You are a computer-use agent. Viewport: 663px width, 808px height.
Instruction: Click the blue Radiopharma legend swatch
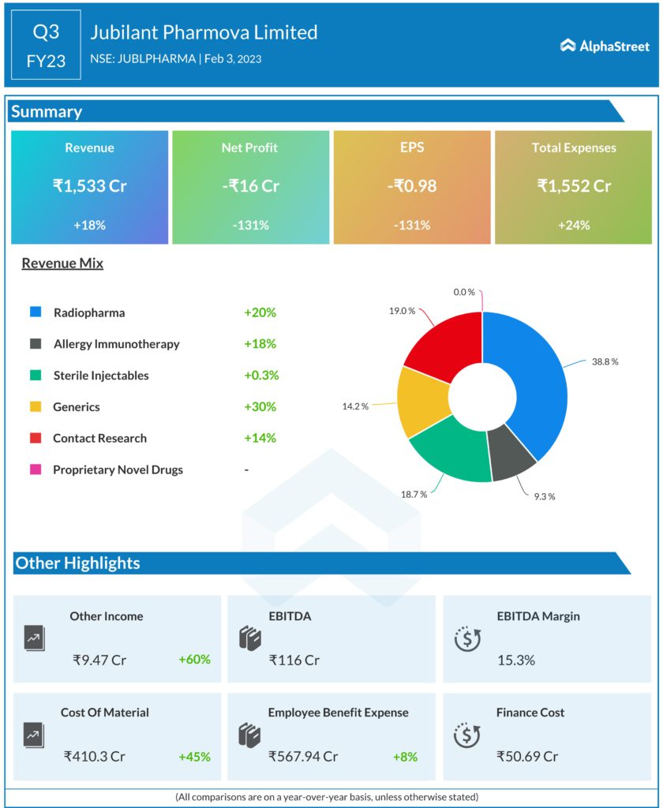[x=35, y=312]
